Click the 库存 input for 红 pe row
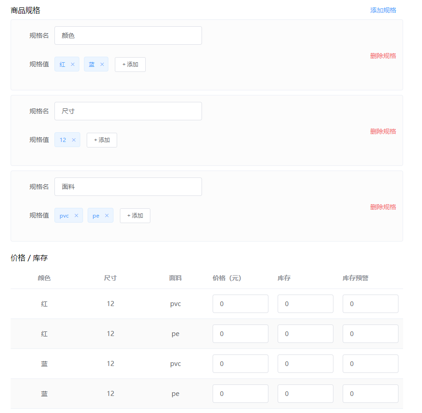The width and height of the screenshot is (422, 413). (305, 334)
